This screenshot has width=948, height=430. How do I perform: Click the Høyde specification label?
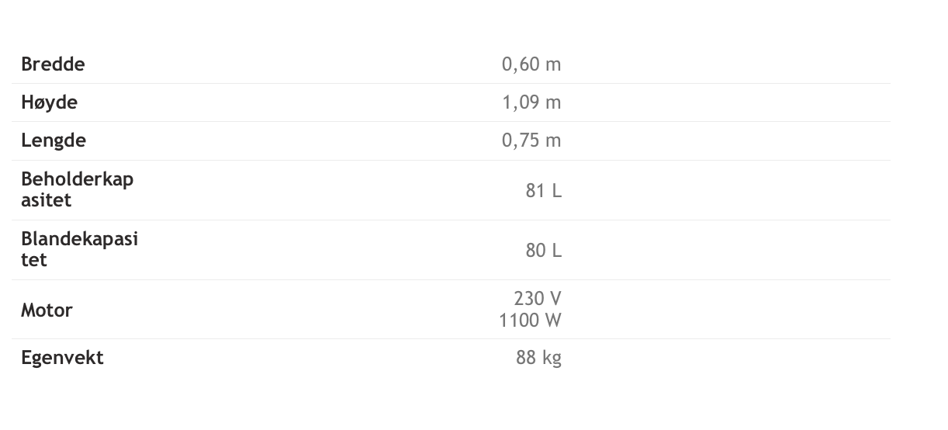pos(49,102)
